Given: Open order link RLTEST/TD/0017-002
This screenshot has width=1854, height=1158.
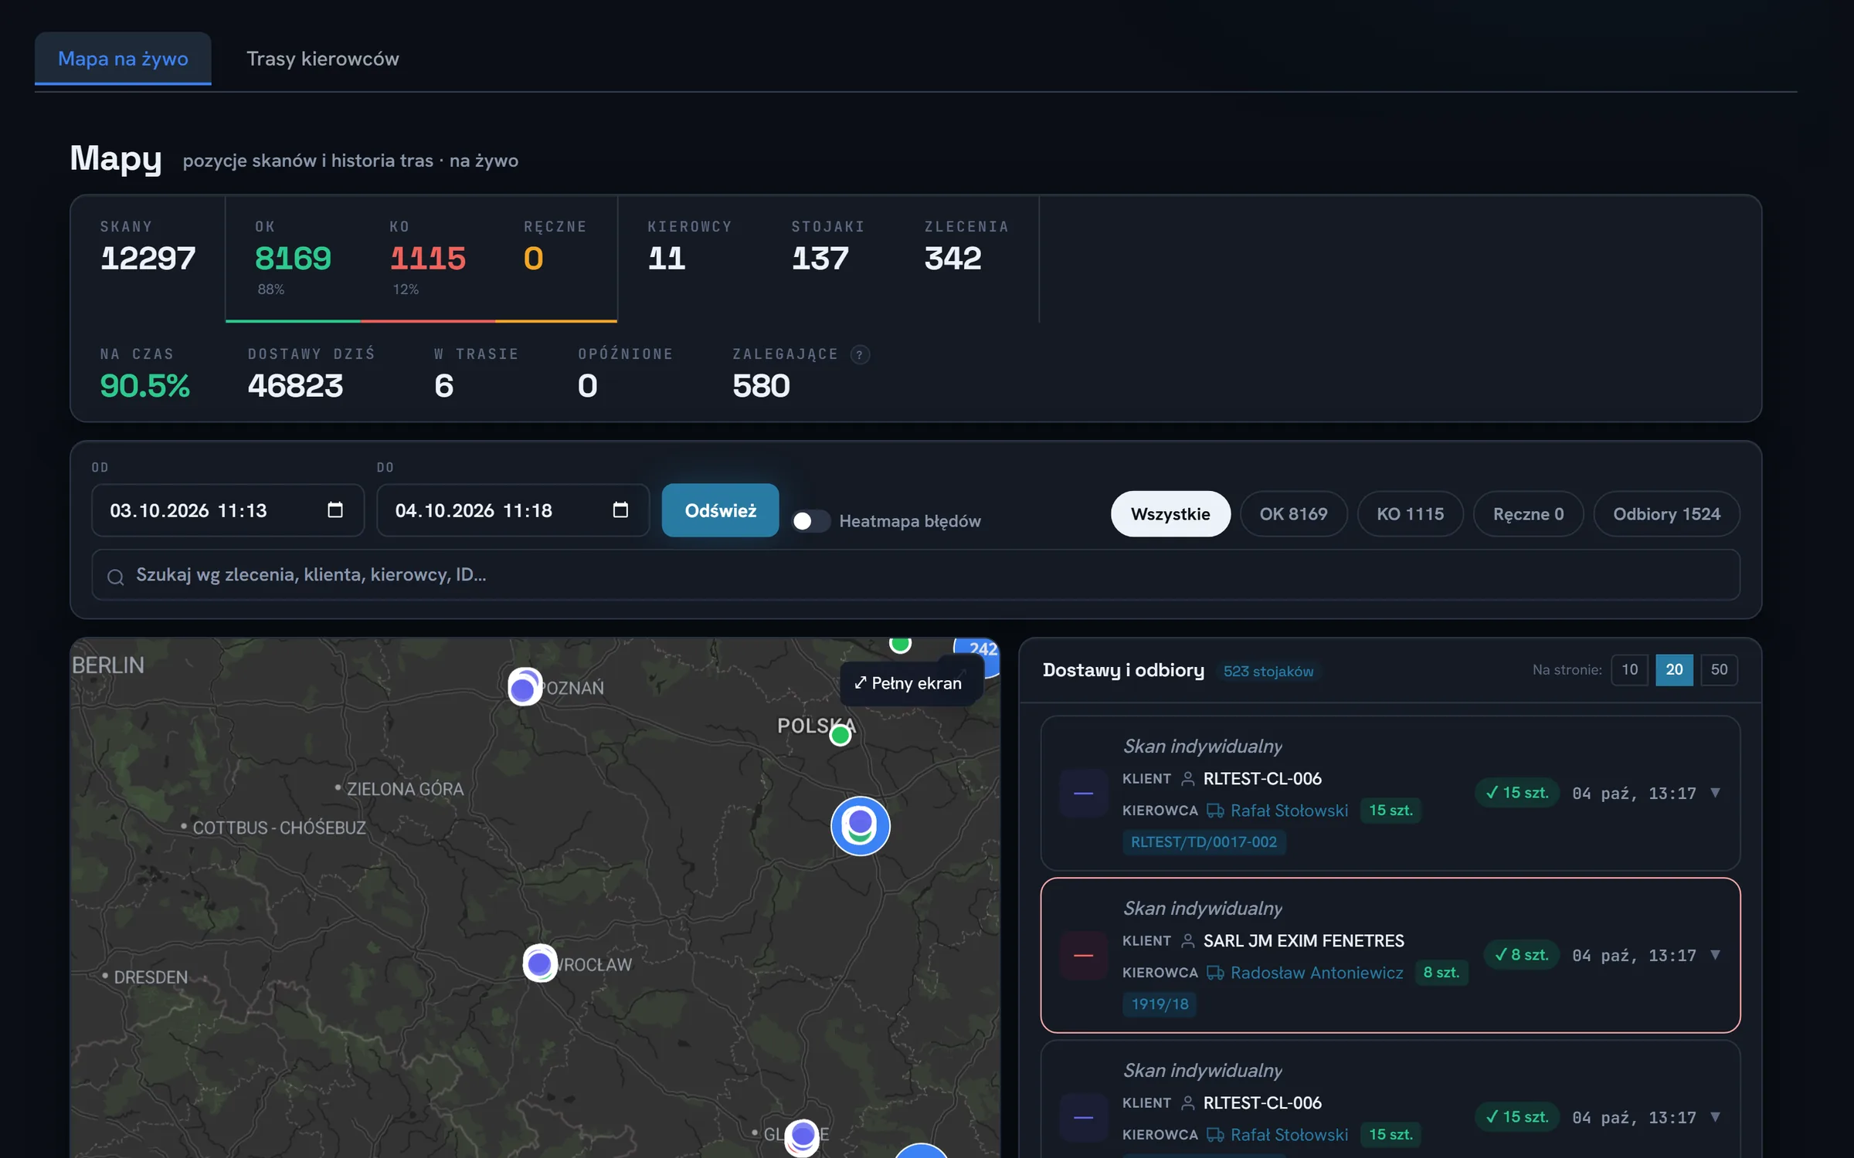Looking at the screenshot, I should tap(1204, 842).
